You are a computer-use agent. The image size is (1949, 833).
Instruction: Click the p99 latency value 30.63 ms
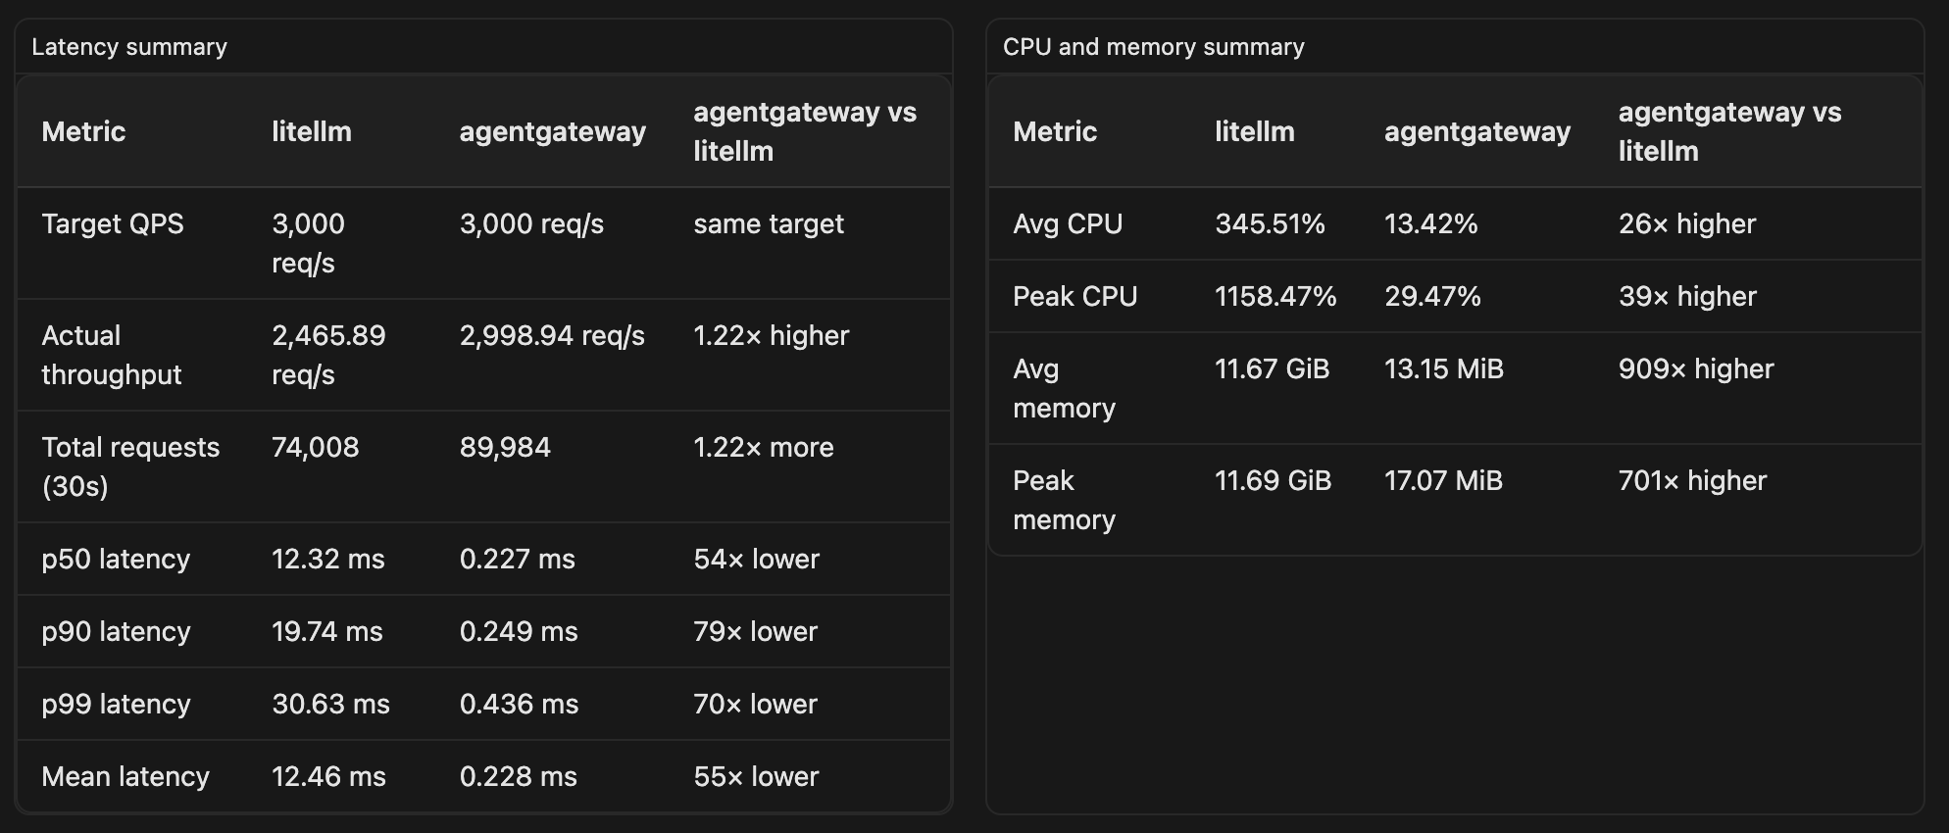[330, 704]
